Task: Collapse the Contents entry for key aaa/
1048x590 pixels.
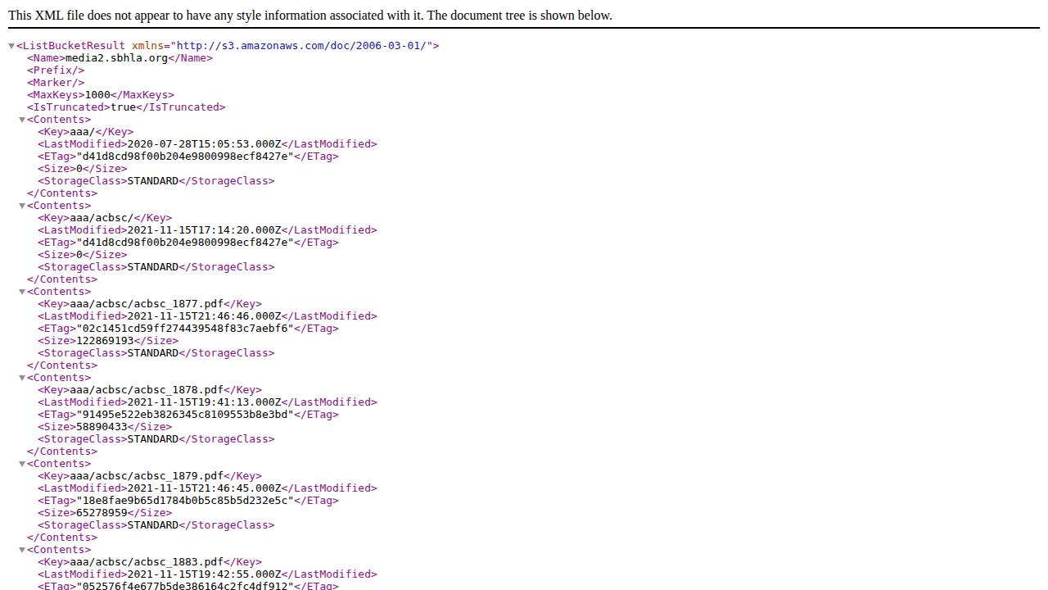Action: point(23,119)
